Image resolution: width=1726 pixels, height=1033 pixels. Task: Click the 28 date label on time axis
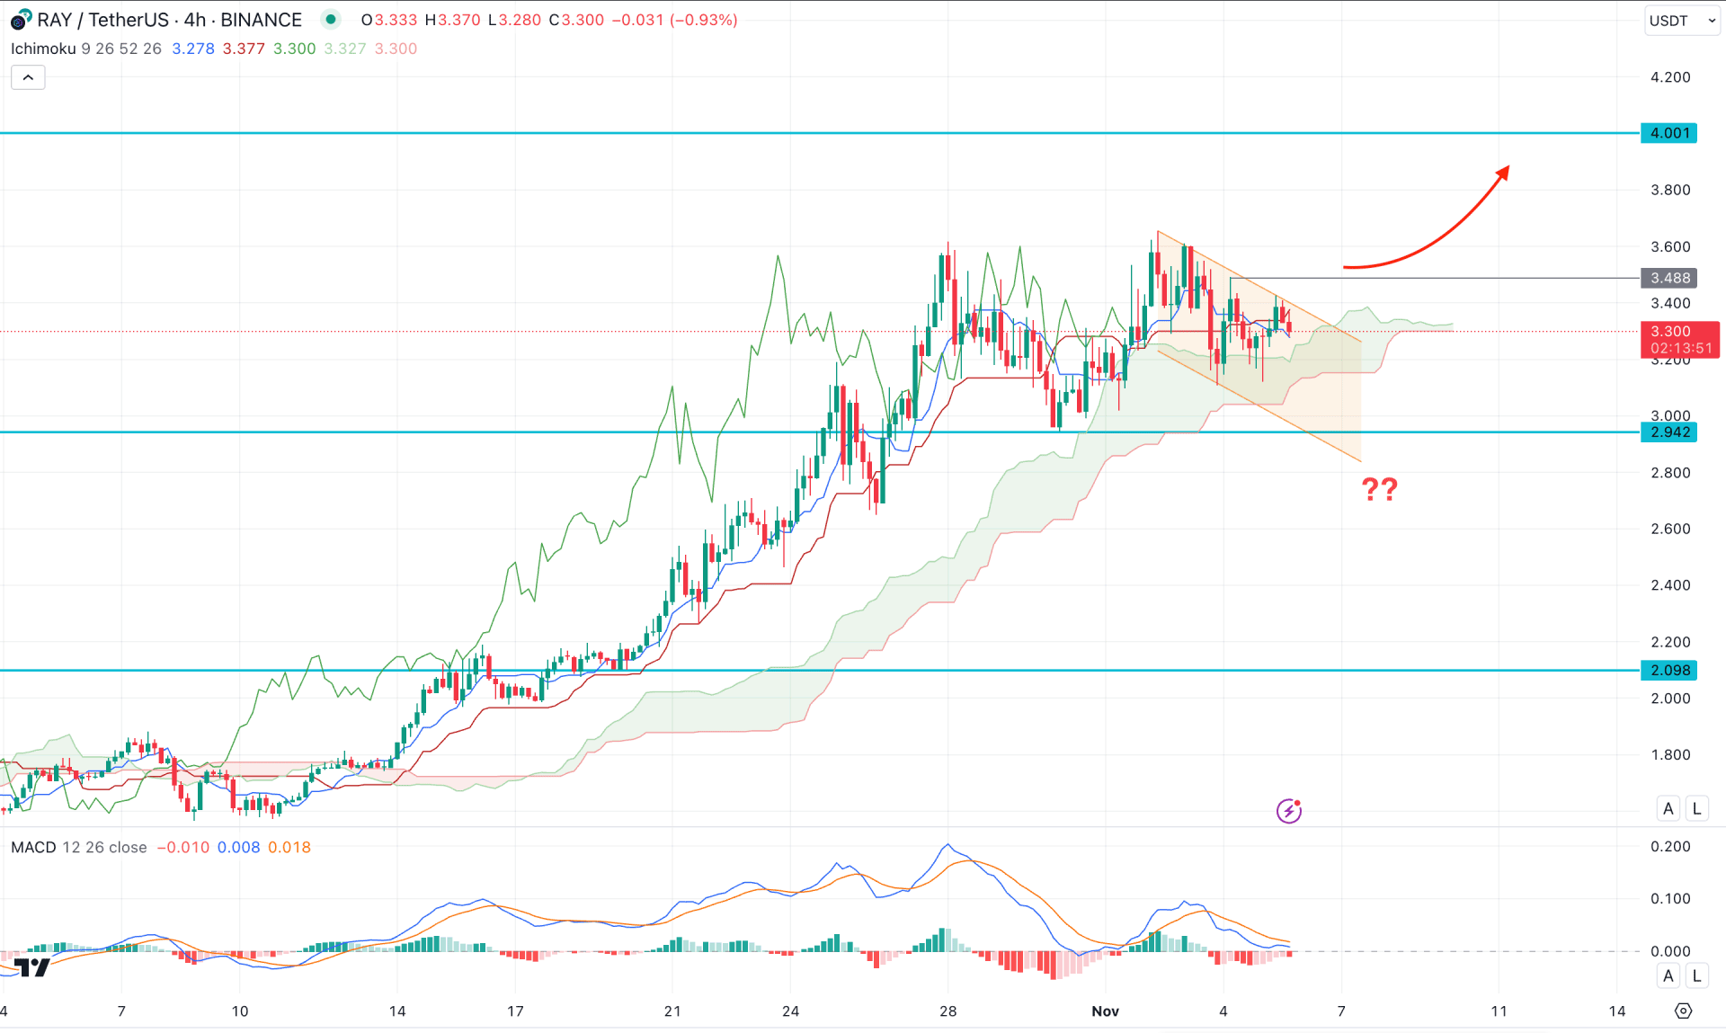tap(948, 1011)
